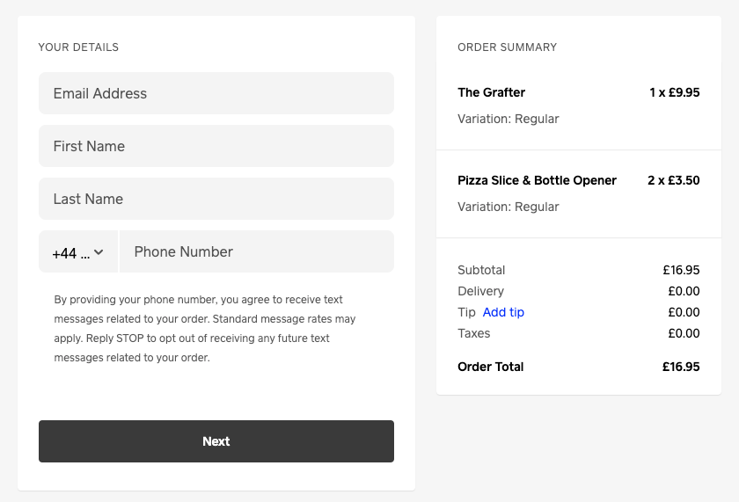Click the country code chevron arrow
The image size is (739, 502).
coord(99,252)
